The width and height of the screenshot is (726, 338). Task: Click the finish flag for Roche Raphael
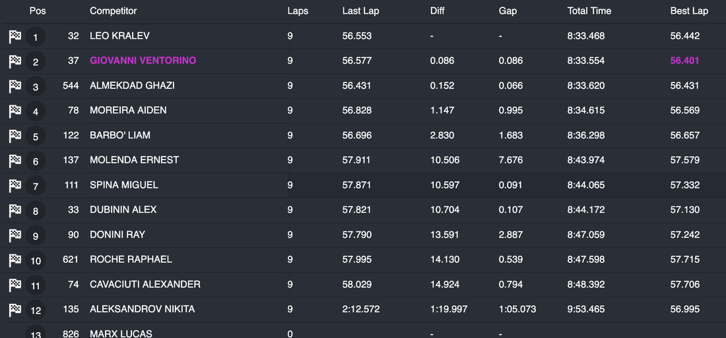tap(15, 260)
